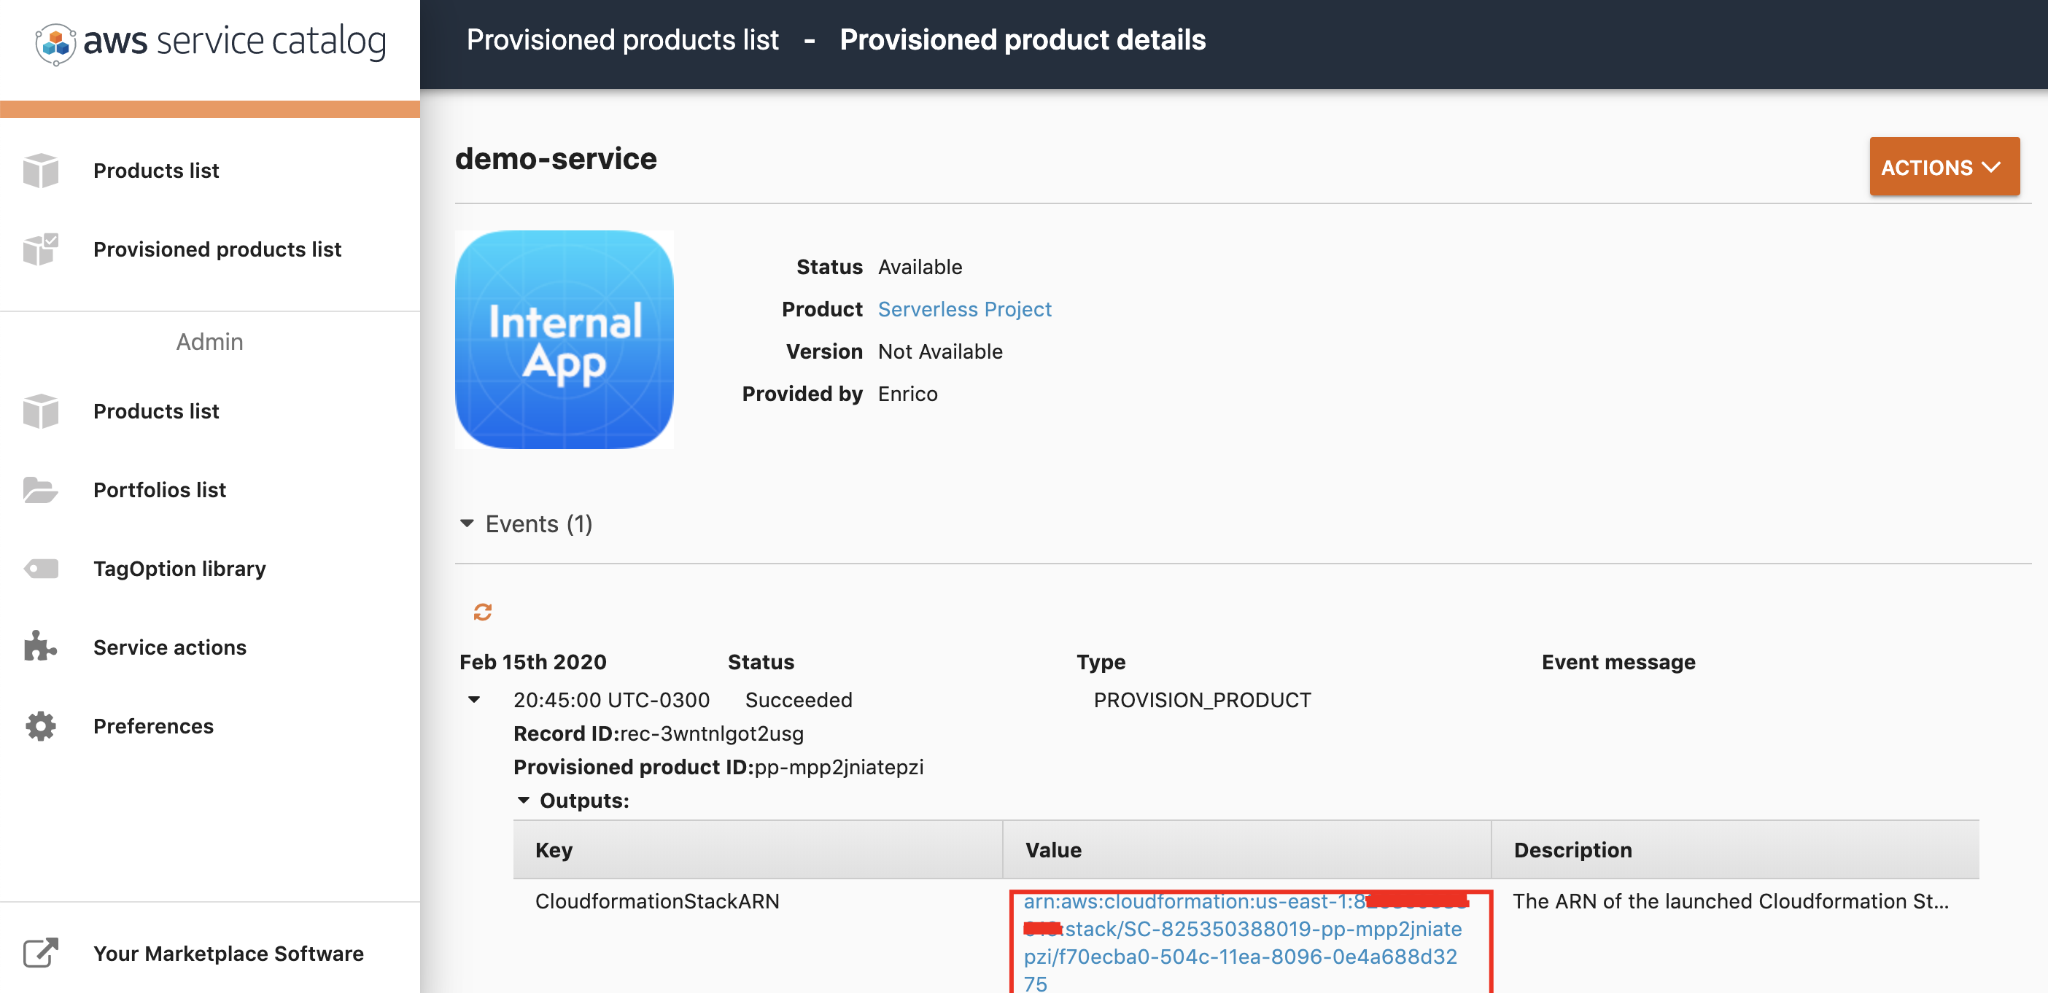This screenshot has height=993, width=2048.
Task: Click the 'Admin' sidebar section label
Action: coord(209,341)
